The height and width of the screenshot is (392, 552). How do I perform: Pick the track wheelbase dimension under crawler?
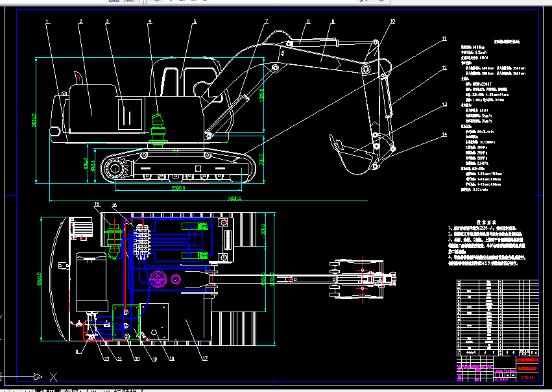[178, 188]
